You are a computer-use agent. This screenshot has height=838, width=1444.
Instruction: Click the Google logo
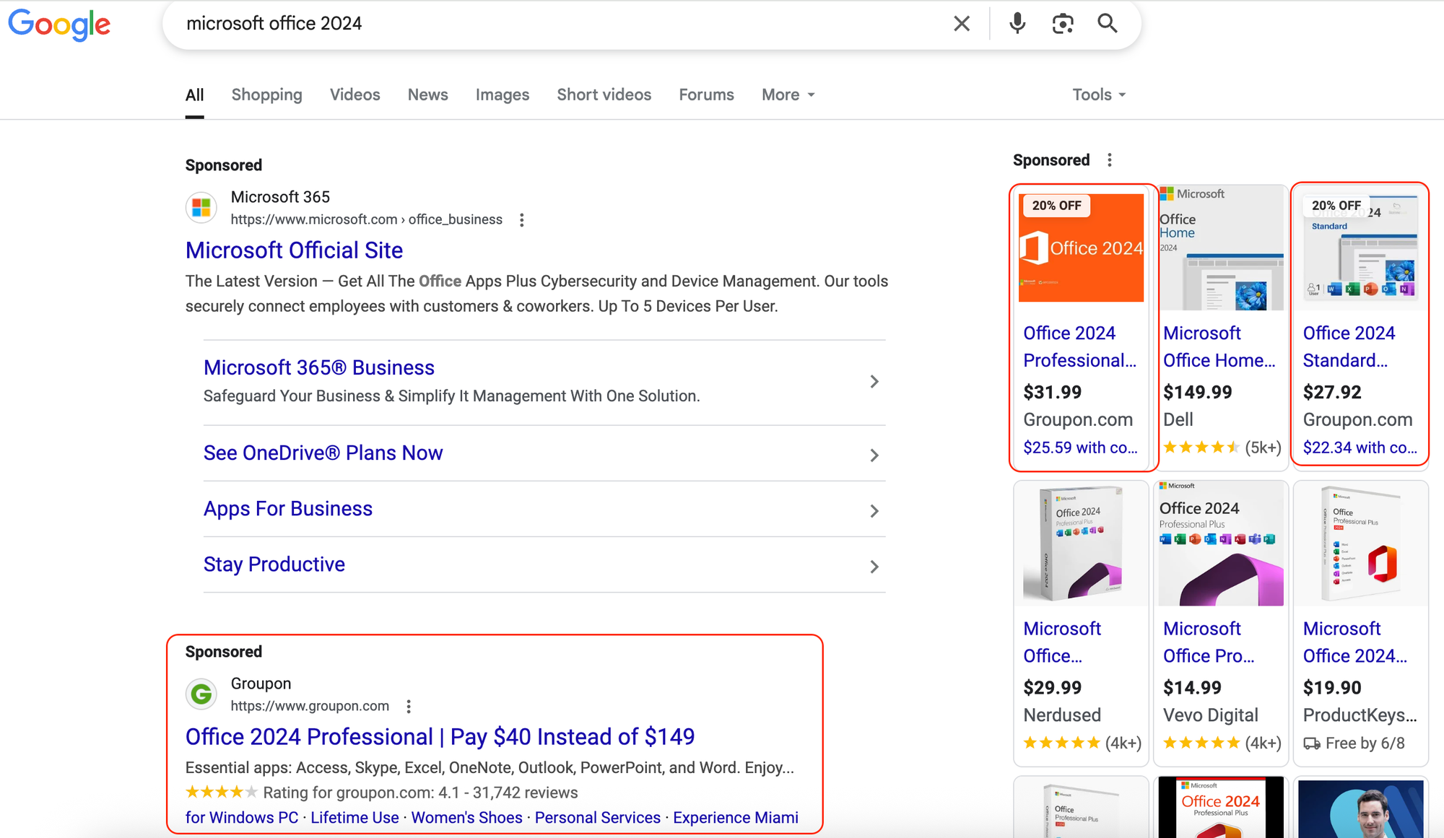point(59,25)
